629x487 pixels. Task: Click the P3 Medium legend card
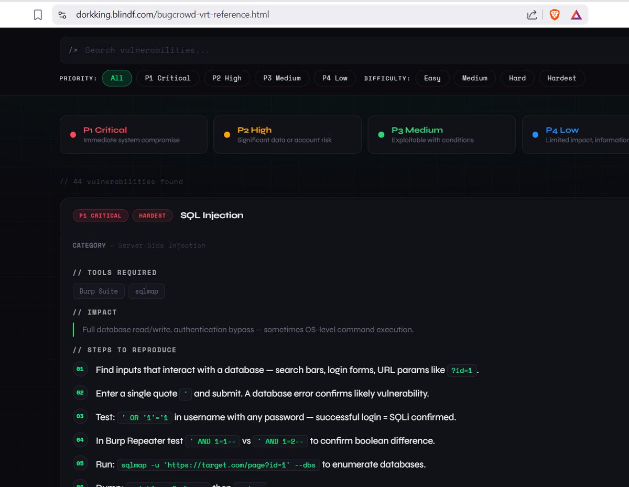tap(442, 135)
